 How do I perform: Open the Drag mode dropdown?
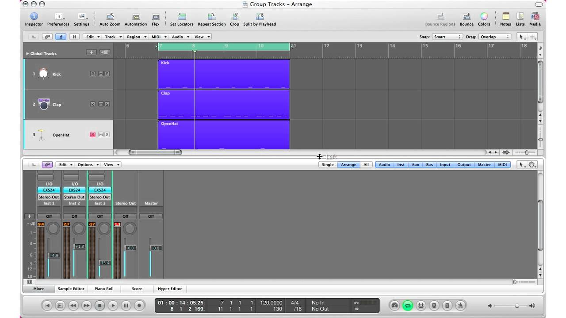click(494, 37)
